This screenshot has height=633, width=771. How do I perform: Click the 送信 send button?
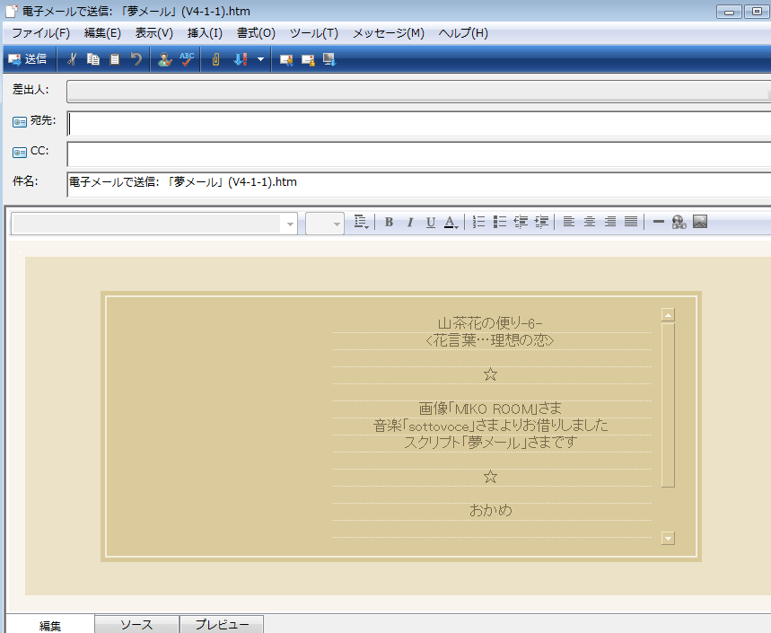pyautogui.click(x=27, y=59)
